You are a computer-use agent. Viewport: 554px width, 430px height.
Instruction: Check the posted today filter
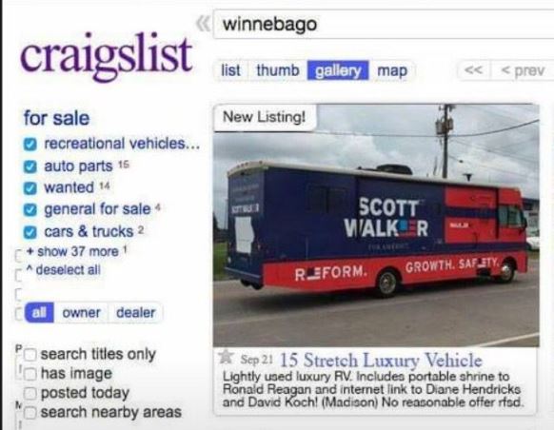[30, 393]
